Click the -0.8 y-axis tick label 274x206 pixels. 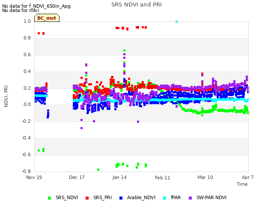click(x=26, y=171)
